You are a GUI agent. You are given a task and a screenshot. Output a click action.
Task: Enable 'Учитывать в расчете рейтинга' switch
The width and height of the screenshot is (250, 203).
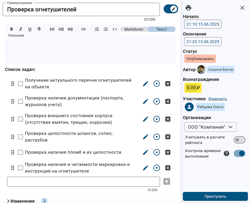(239, 140)
